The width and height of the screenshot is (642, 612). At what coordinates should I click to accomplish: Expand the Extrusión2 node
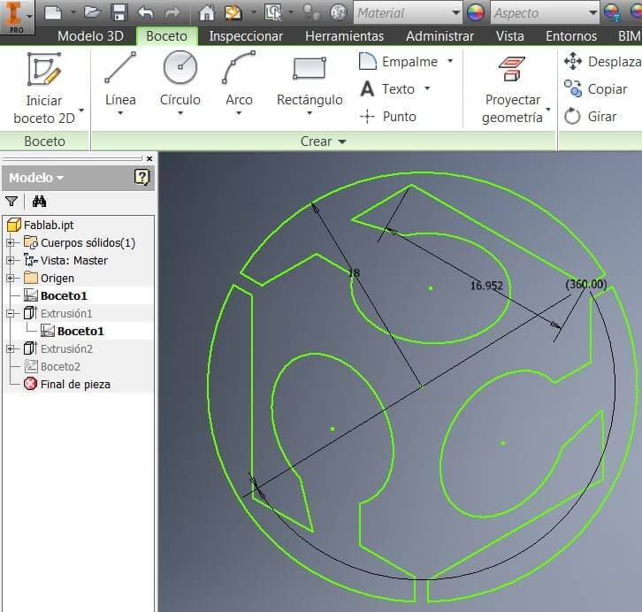click(x=11, y=348)
